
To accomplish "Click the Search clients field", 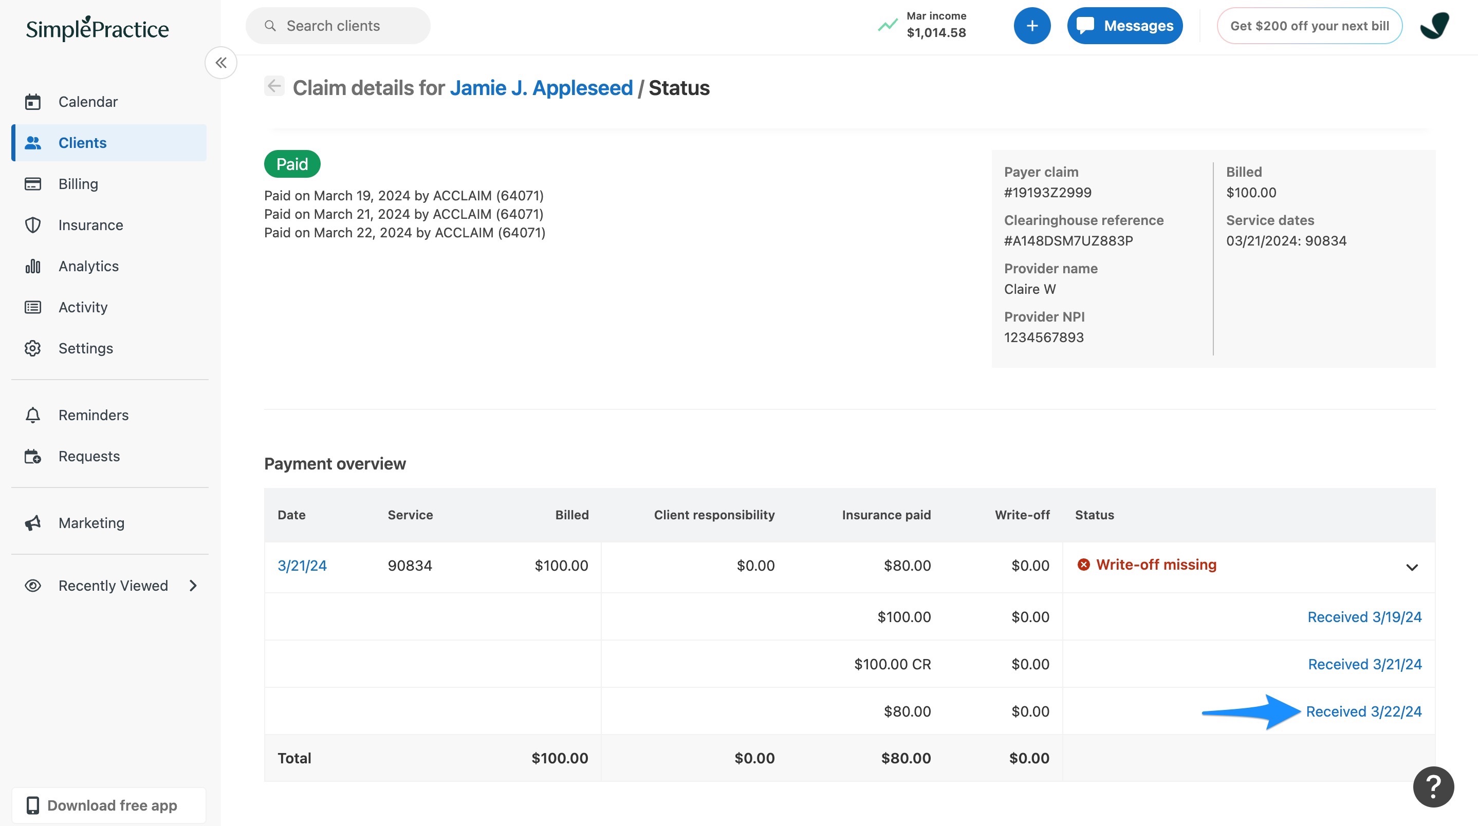I will [338, 26].
